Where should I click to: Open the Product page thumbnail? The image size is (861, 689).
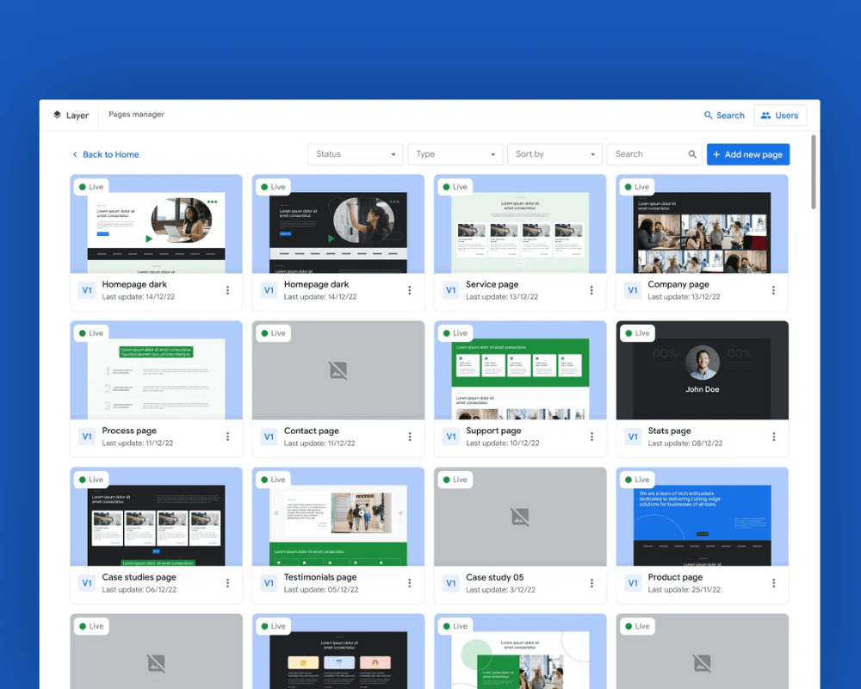702,517
